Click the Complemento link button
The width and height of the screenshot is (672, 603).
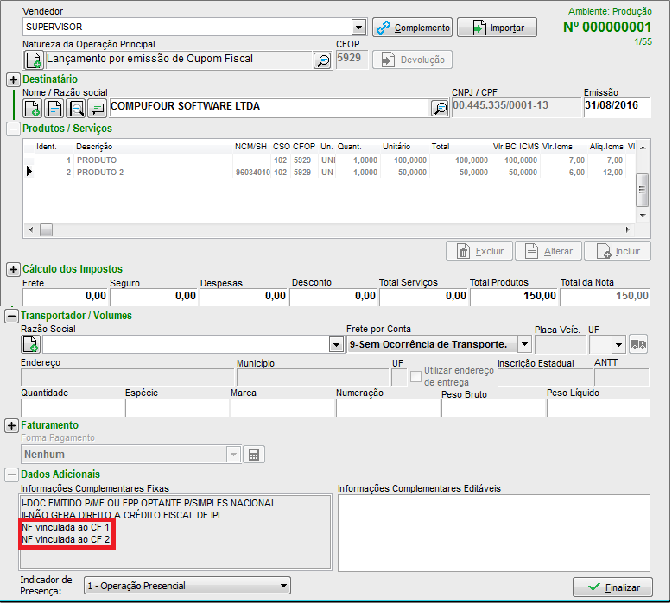[x=413, y=28]
